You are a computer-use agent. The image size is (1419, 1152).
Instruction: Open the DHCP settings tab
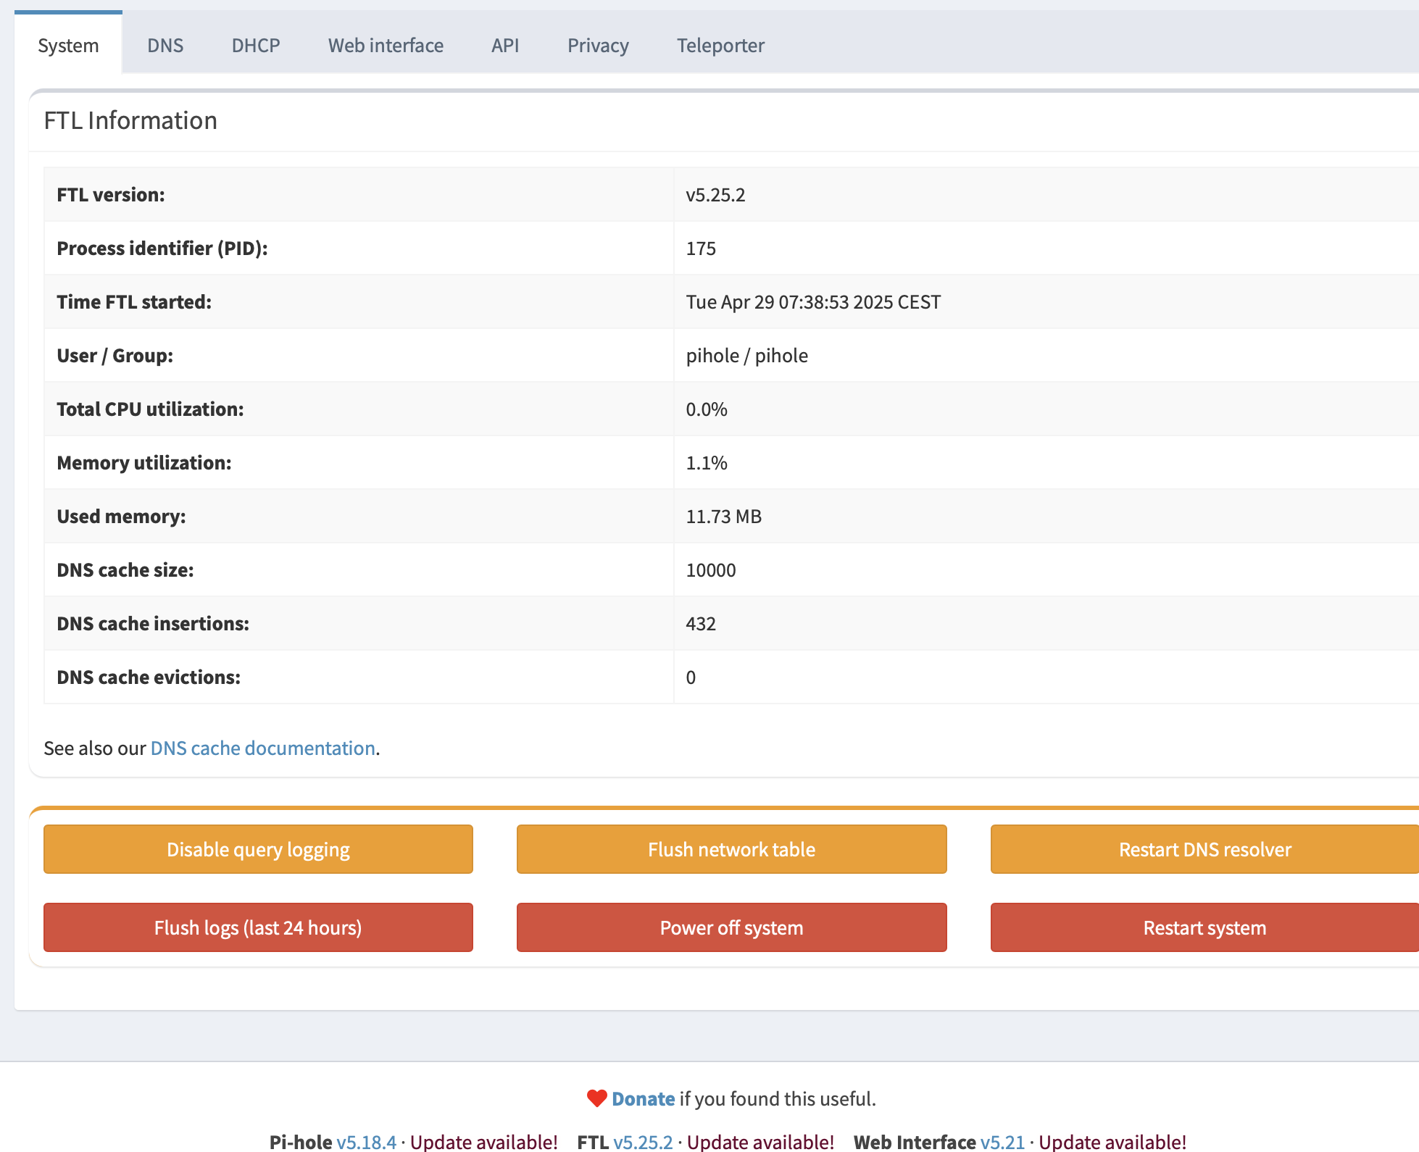click(256, 46)
